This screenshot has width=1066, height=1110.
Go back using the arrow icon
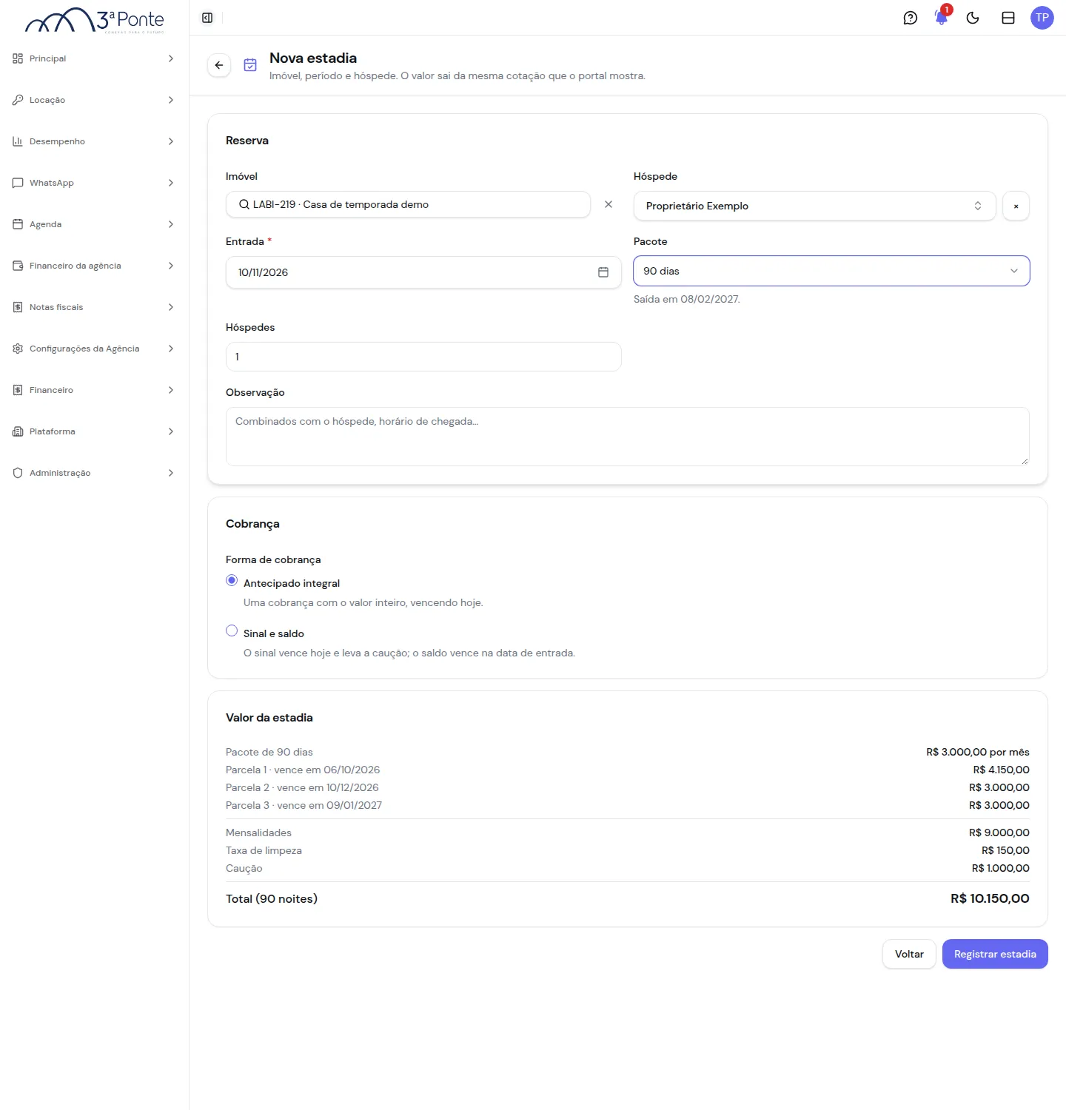[219, 65]
